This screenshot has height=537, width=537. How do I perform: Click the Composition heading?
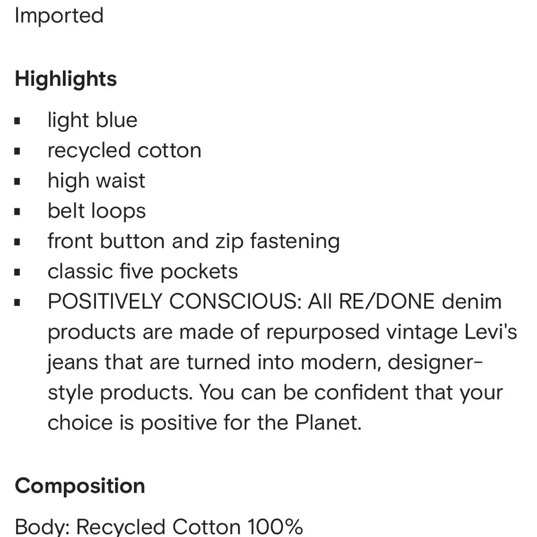[x=80, y=487]
